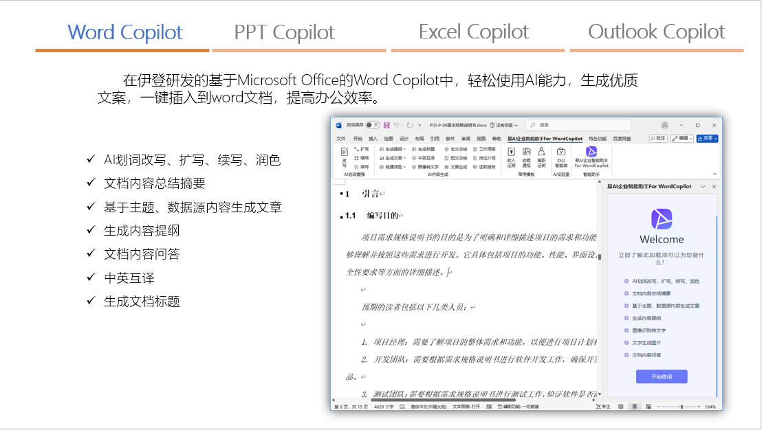Click the 4659 个字 word count
This screenshot has height=430, width=762.
pyautogui.click(x=384, y=407)
